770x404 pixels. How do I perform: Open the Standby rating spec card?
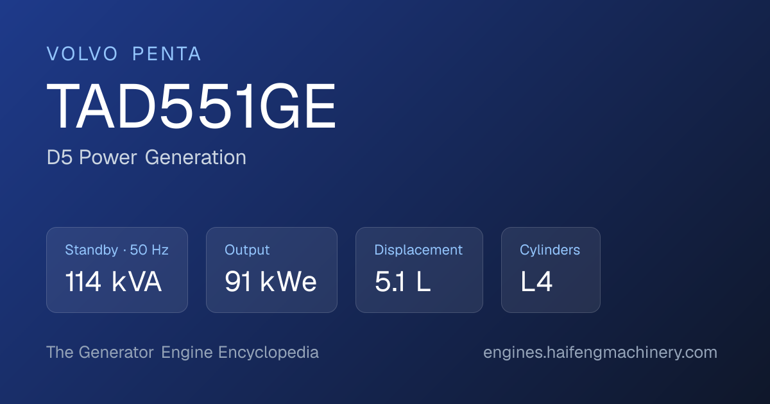(117, 270)
